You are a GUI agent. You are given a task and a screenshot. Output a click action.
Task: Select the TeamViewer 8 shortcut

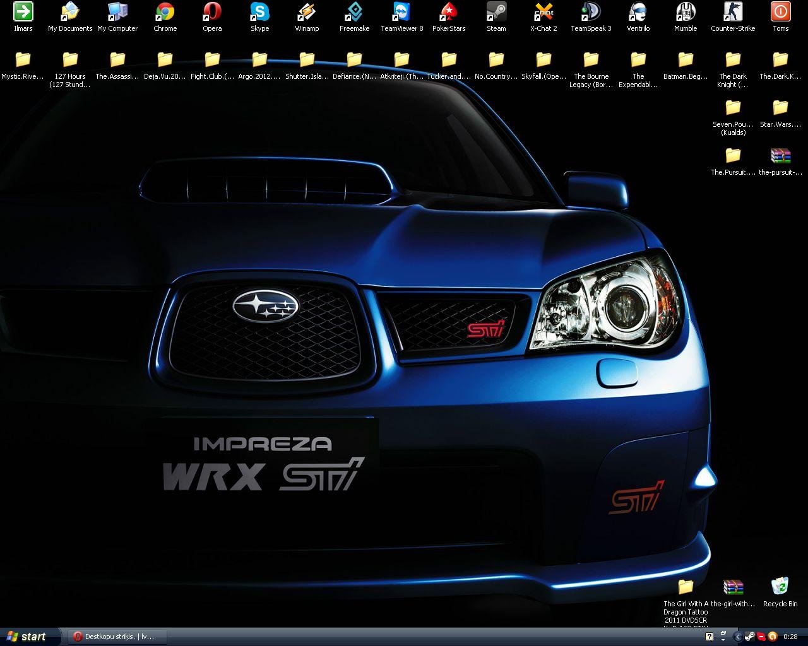pyautogui.click(x=401, y=16)
